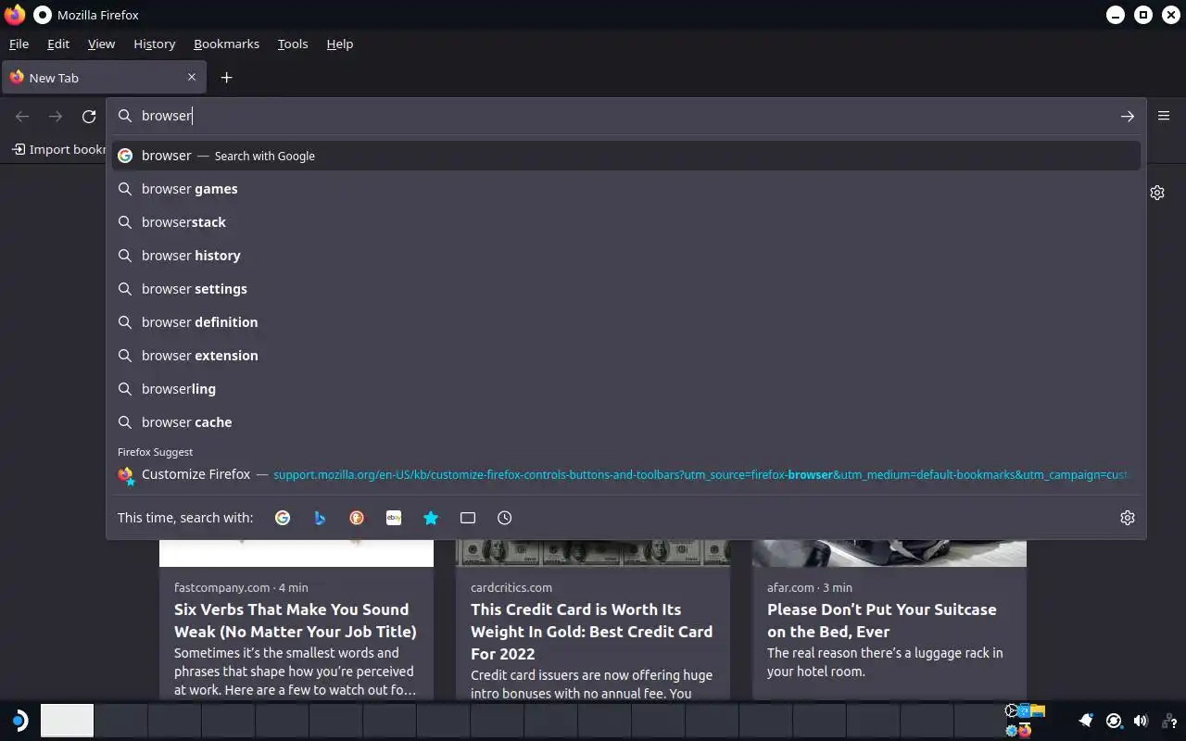
Task: Open 'This Credit Card is Worth Its Weight' article
Action: click(592, 632)
